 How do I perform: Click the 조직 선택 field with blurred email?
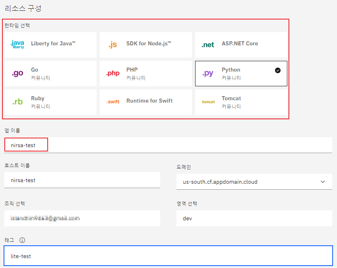(x=82, y=218)
